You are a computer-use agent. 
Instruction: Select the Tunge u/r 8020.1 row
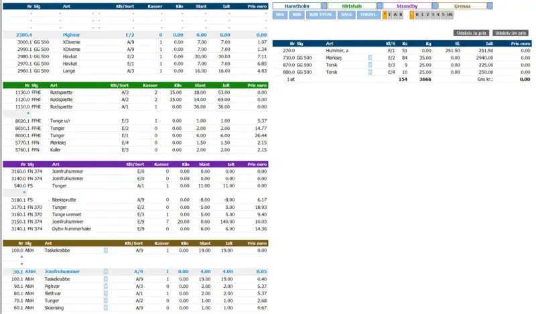[x=135, y=121]
